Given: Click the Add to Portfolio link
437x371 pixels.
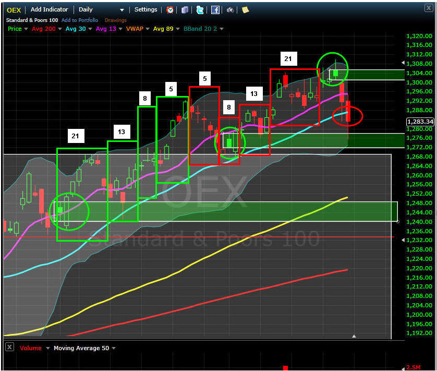Looking at the screenshot, I should (80, 20).
